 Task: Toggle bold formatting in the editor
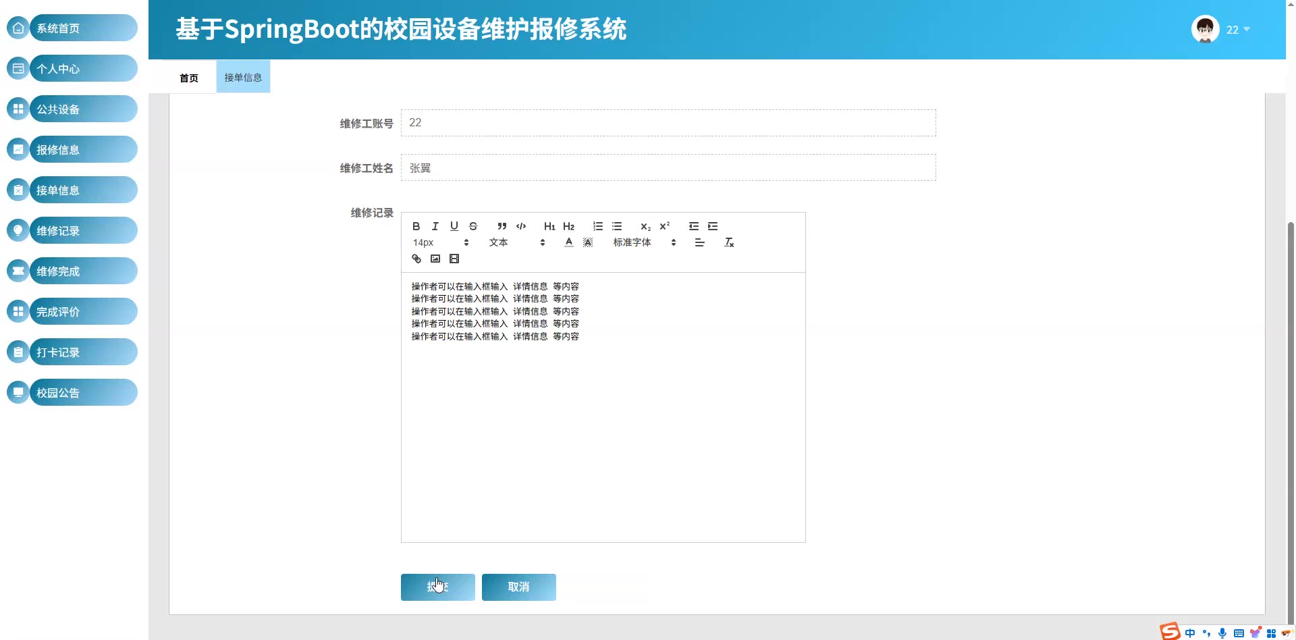point(416,226)
